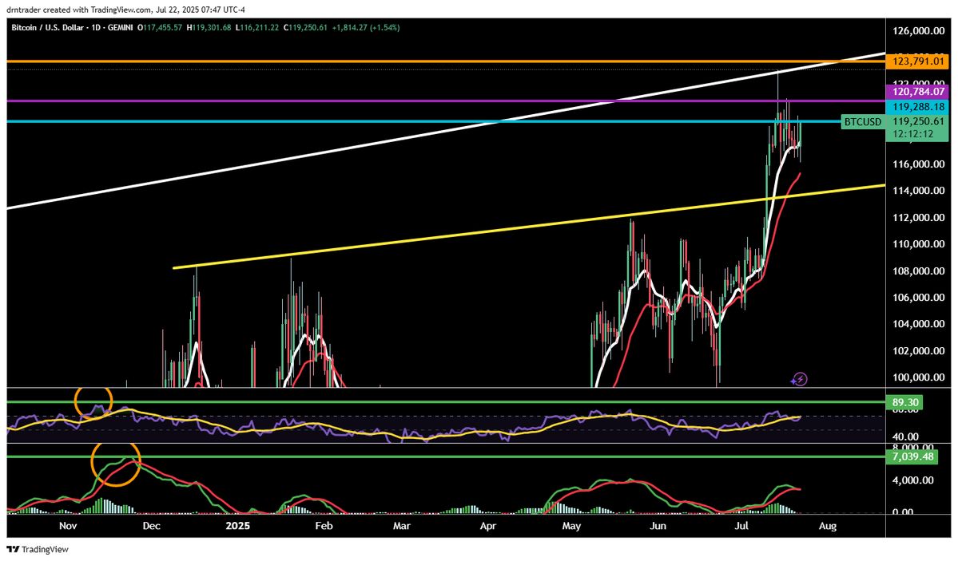Click the 114,000.00 price axis label
Image resolution: width=958 pixels, height=561 pixels.
click(x=918, y=191)
